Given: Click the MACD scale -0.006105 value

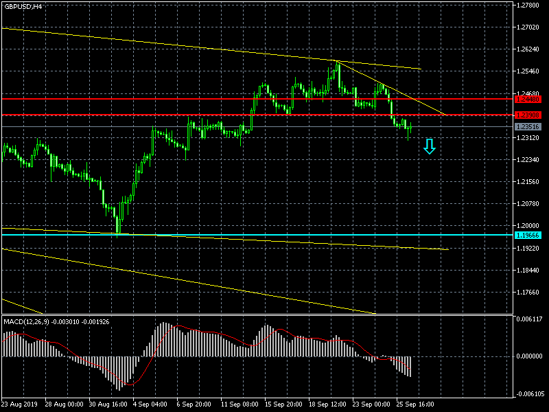Looking at the screenshot, I should coord(529,394).
